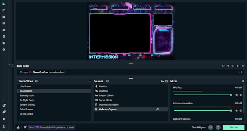247x131 pixels.
Task: Mute the Mic/Aux audio source
Action: pos(236,95)
